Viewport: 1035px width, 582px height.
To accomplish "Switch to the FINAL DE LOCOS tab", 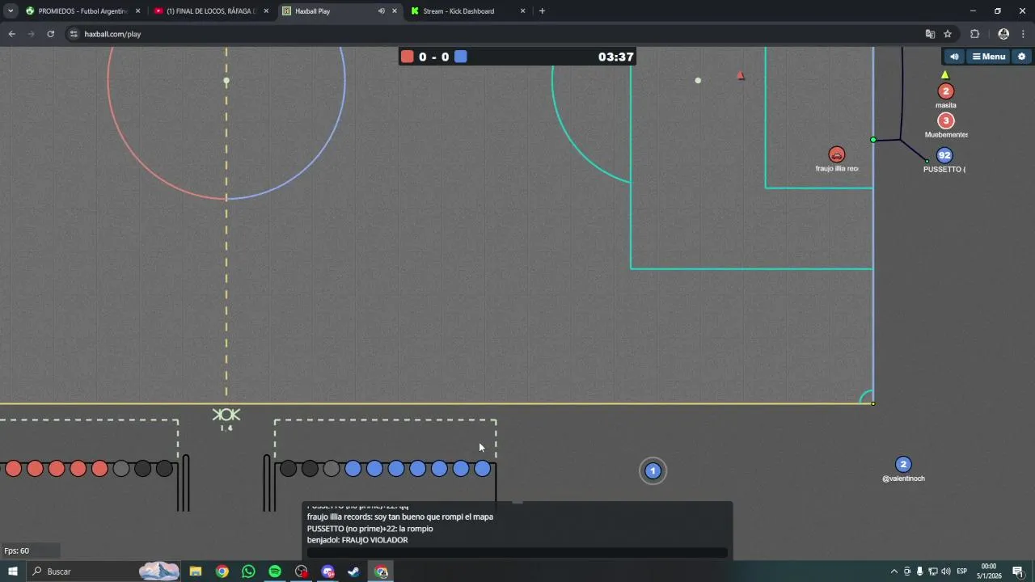I will (x=211, y=11).
